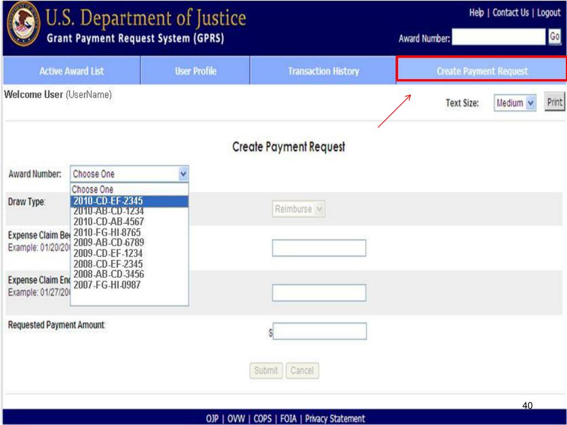The width and height of the screenshot is (567, 425).
Task: Open the Contact Us link
Action: click(510, 13)
